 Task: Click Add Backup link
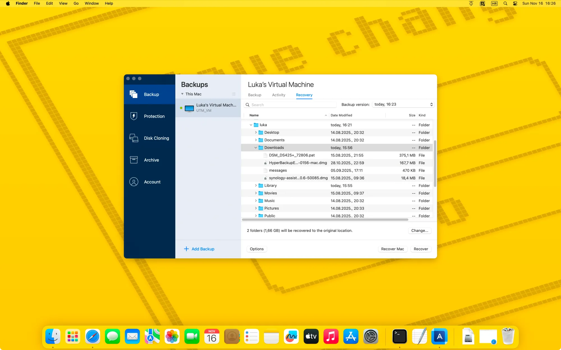pos(199,249)
